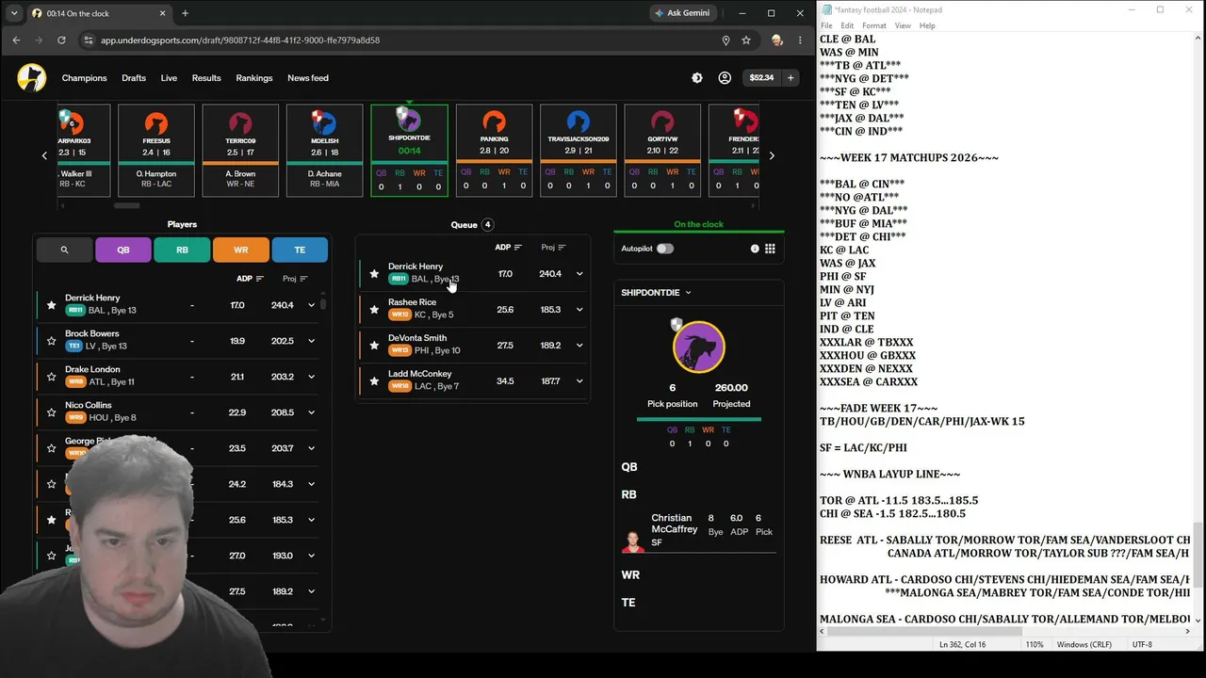Open the News feed page
This screenshot has width=1206, height=678.
coord(308,78)
